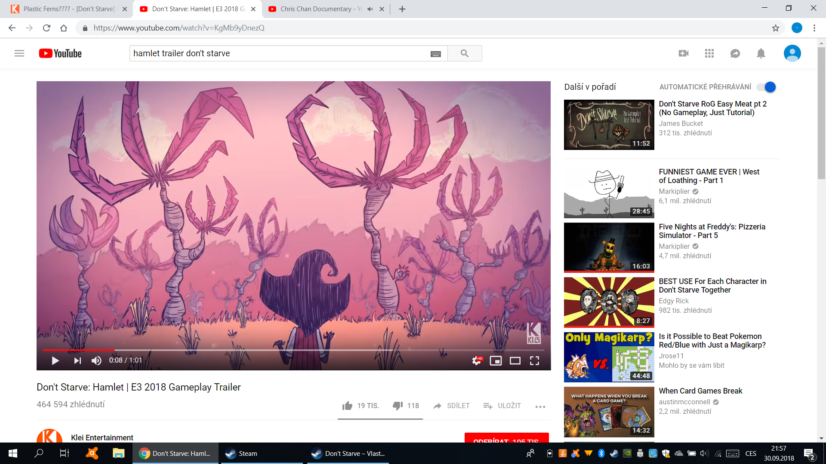Play the paused Hamlet trailer
The image size is (826, 464).
pyautogui.click(x=55, y=361)
